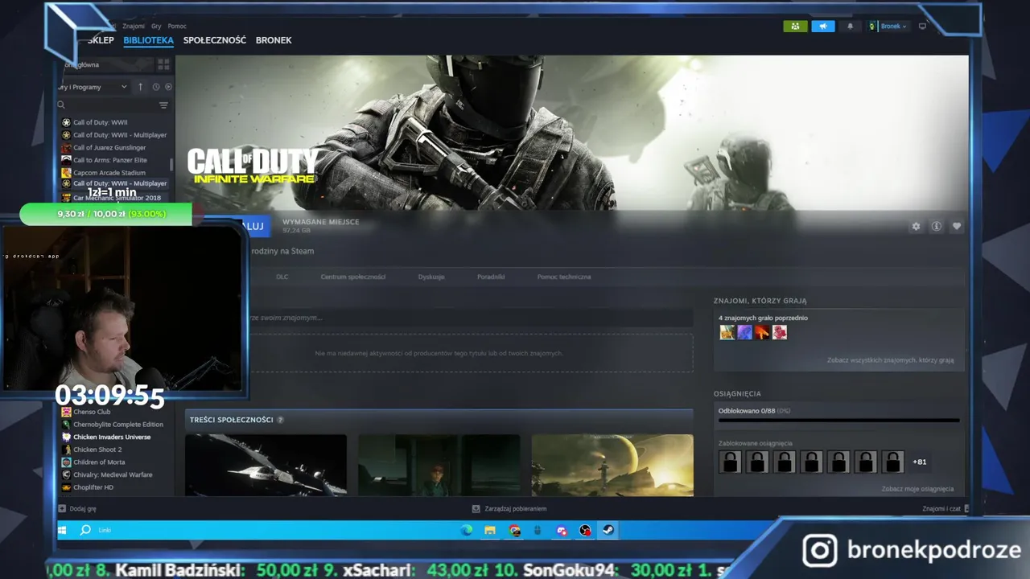Viewport: 1030px width, 579px height.
Task: Open Poradniki tab
Action: (491, 277)
